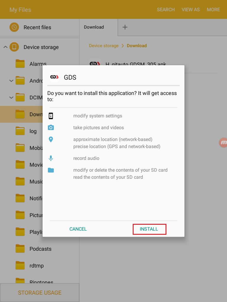This screenshot has width=227, height=302.
Task: Select the log folder label
Action: click(x=33, y=131)
